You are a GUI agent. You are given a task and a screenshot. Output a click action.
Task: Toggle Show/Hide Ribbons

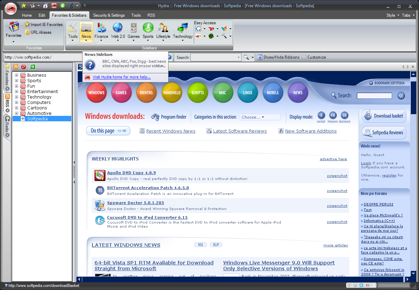coord(278,57)
